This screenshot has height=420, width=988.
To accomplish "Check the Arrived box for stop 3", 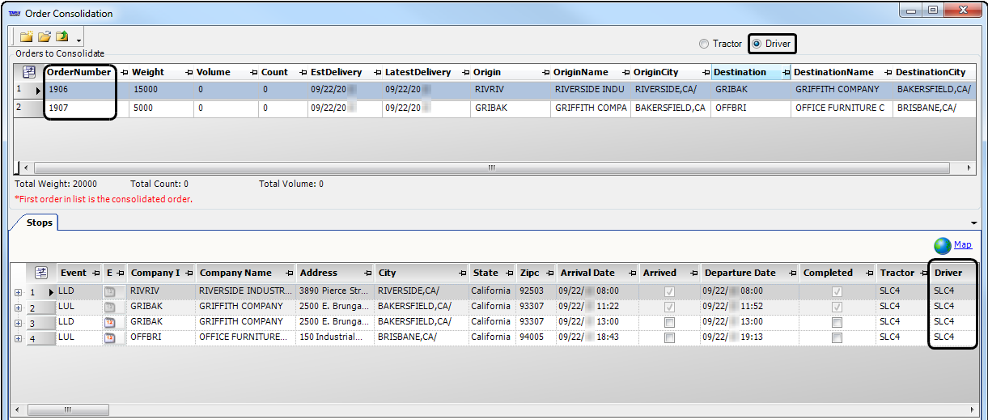I will (x=669, y=322).
